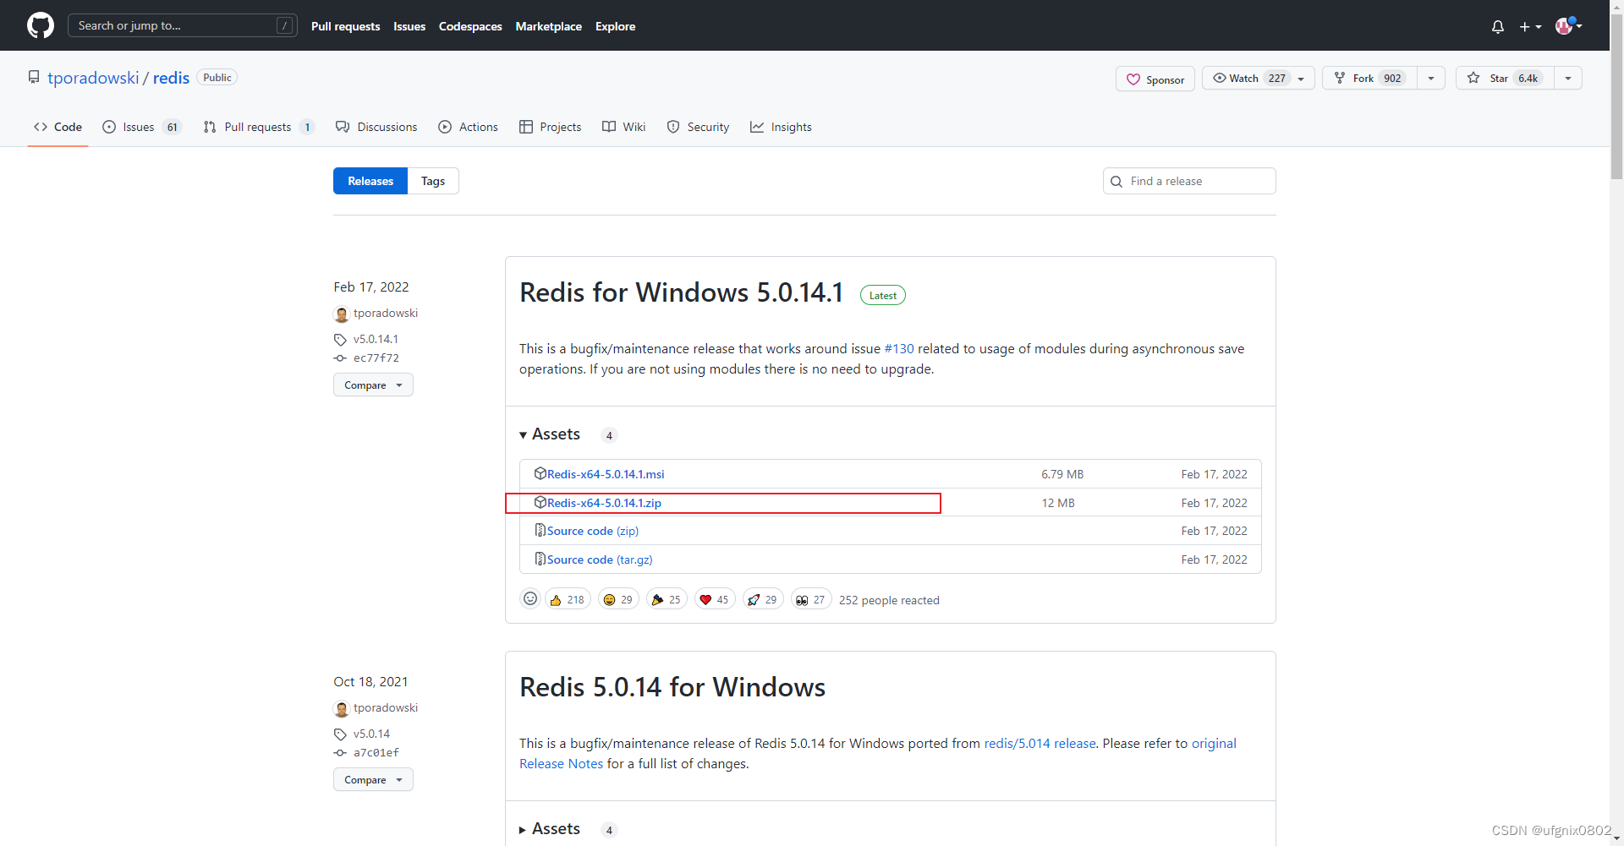The image size is (1624, 846).
Task: Download Source code (zip)
Action: point(593,531)
